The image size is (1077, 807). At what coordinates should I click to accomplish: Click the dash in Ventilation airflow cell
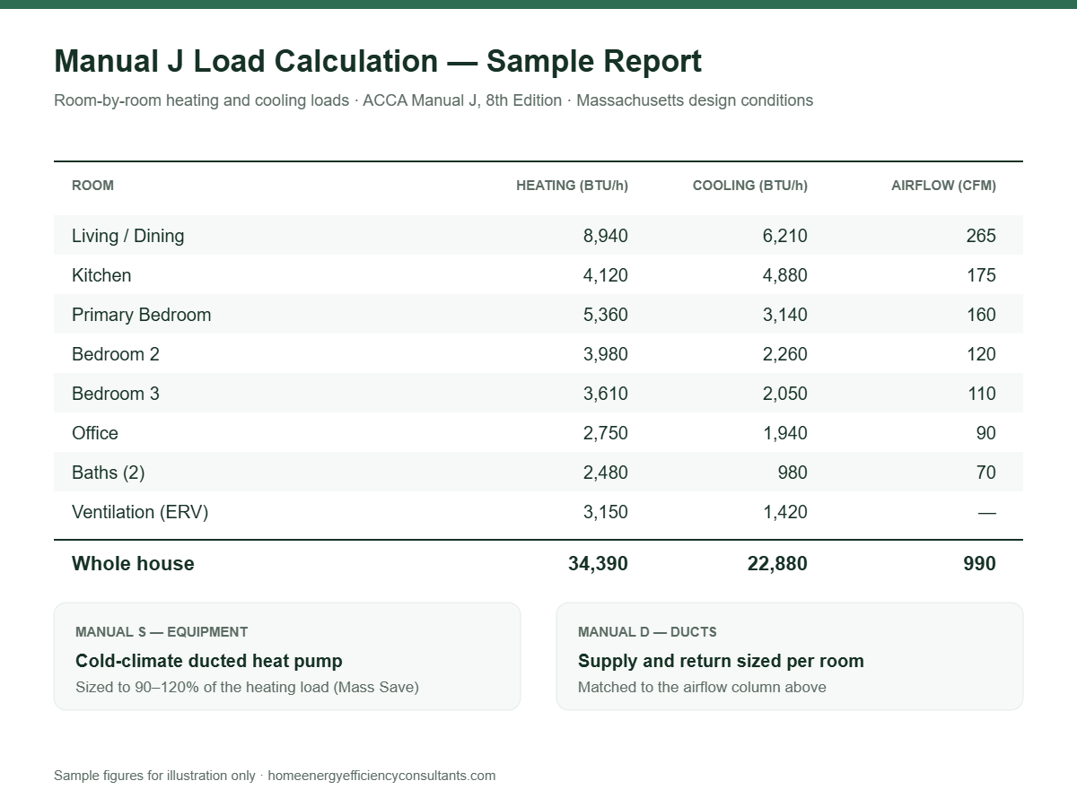coord(987,512)
